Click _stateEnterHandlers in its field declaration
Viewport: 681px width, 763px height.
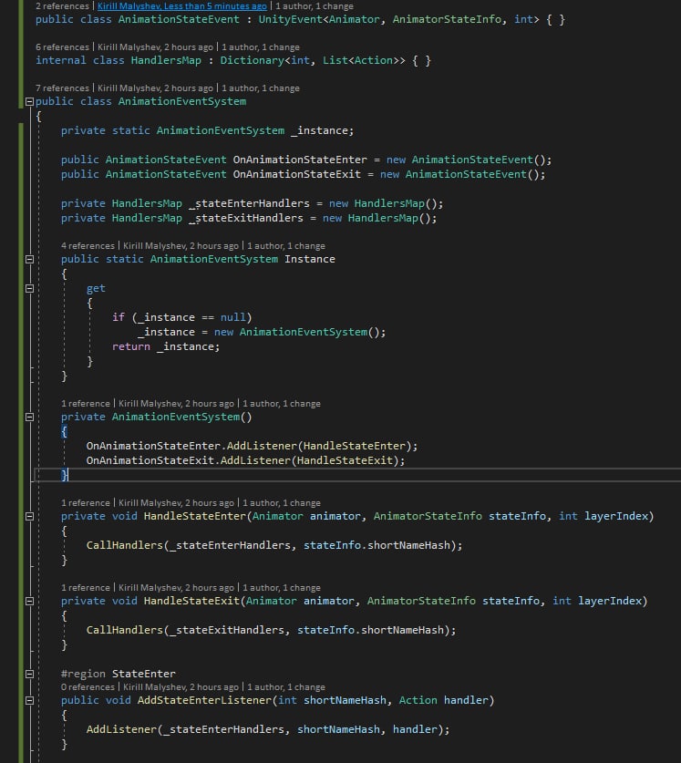[x=249, y=203]
